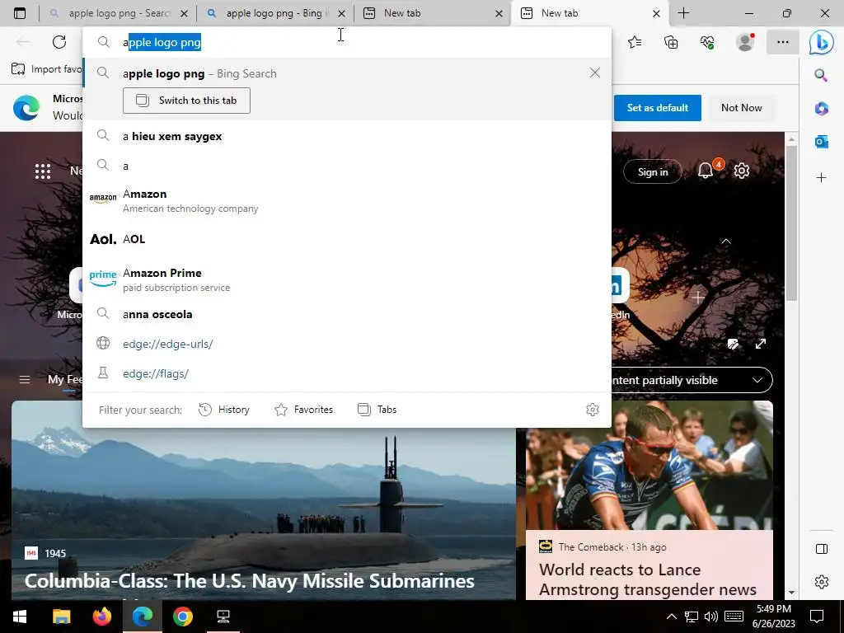Filter search by Favorites
The height and width of the screenshot is (633, 844).
point(303,410)
